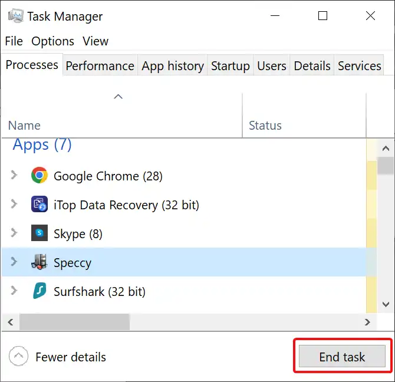Open the Options menu
This screenshot has width=395, height=382.
(52, 41)
